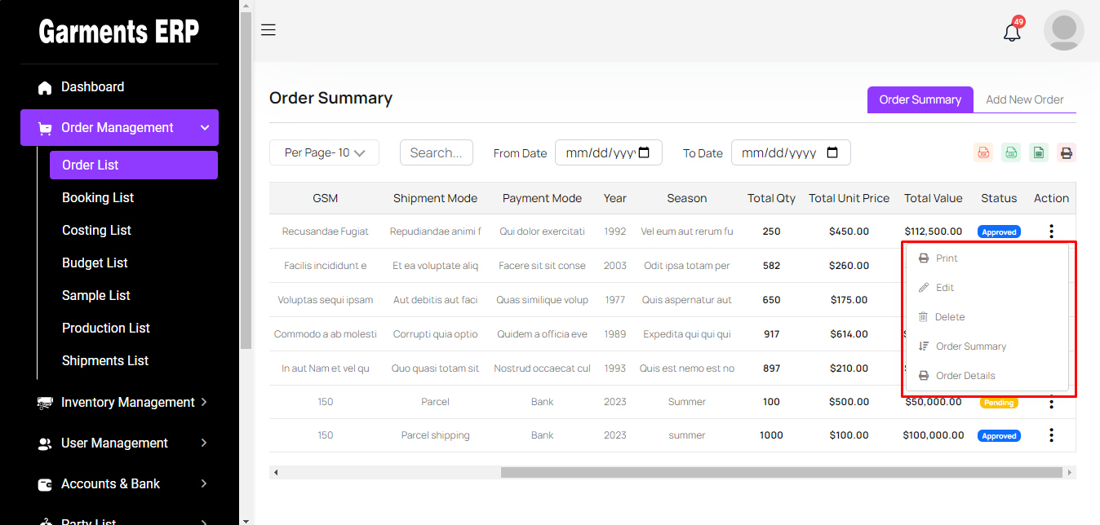
Task: Open Booking List in the sidebar
Action: tap(98, 197)
